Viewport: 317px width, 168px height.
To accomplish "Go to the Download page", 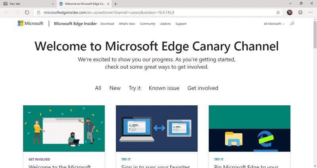I will (107, 24).
